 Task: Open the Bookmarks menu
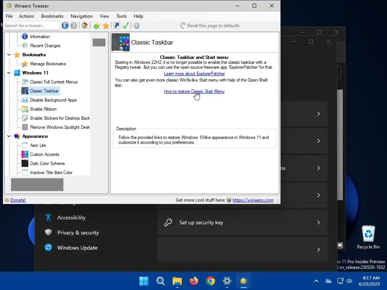point(52,16)
